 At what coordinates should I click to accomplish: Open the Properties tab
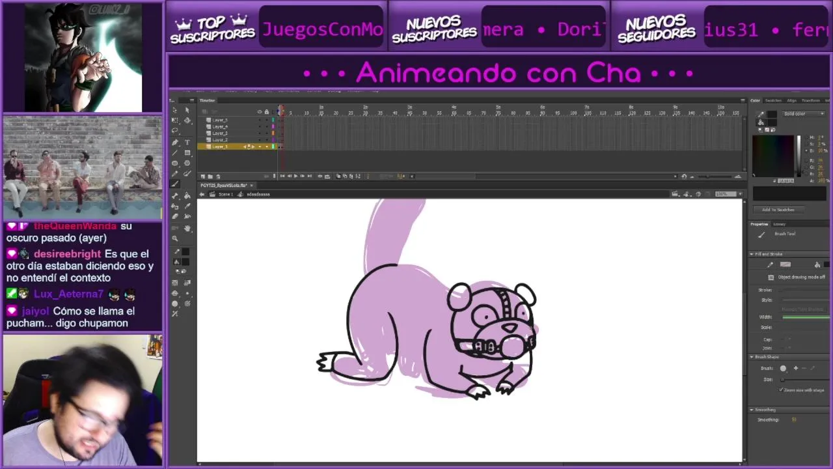pos(759,224)
